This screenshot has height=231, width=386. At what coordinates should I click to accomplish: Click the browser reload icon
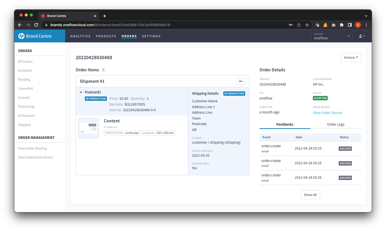(36, 25)
